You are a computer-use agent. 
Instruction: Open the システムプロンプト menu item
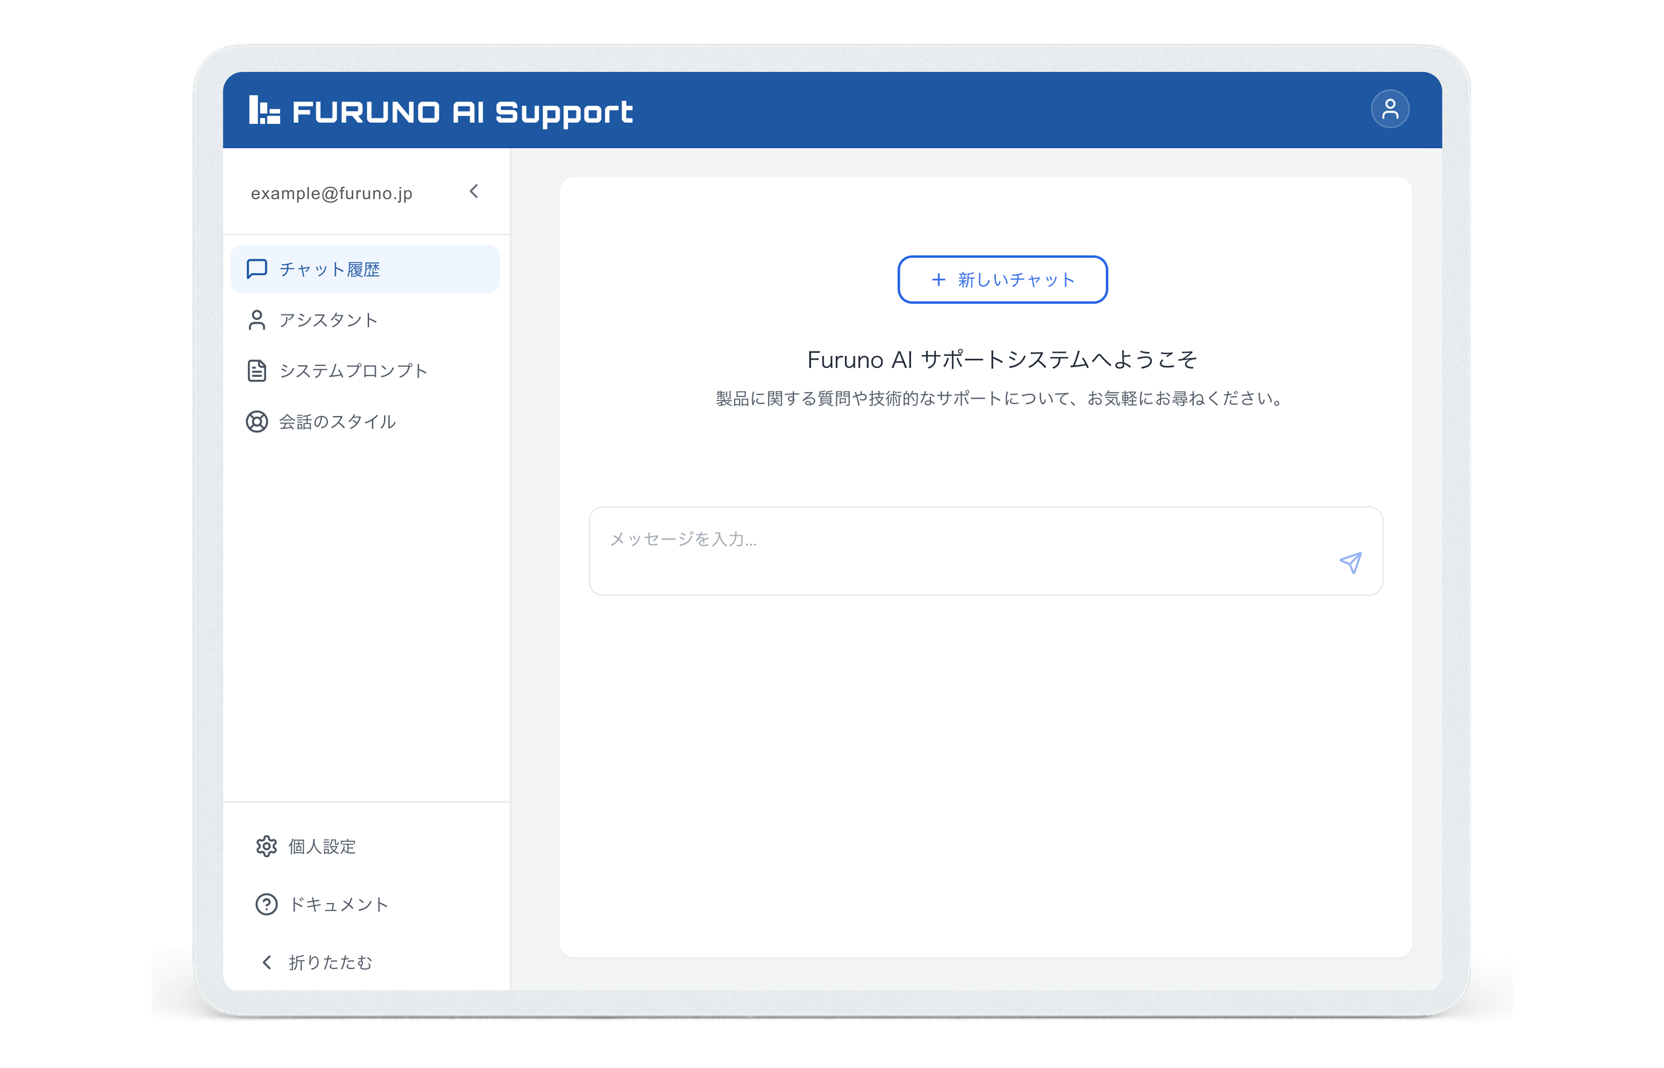click(365, 371)
